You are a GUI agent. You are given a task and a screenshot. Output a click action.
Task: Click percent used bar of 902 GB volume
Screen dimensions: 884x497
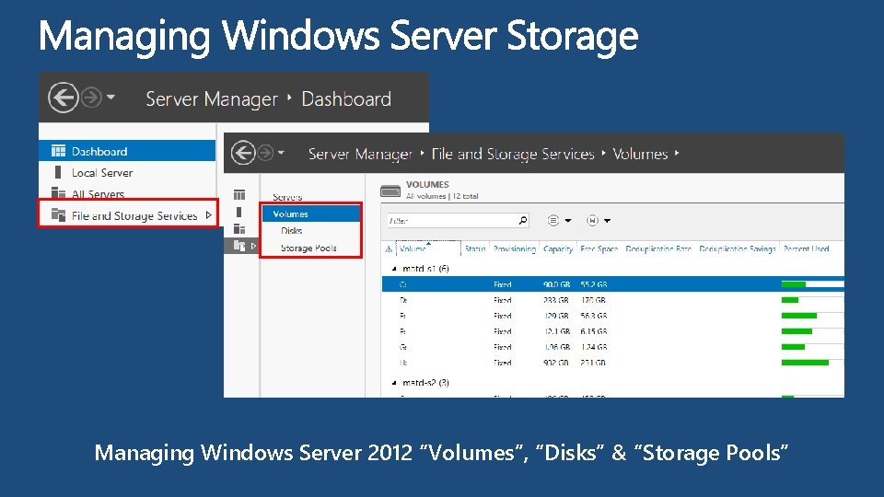pos(812,363)
